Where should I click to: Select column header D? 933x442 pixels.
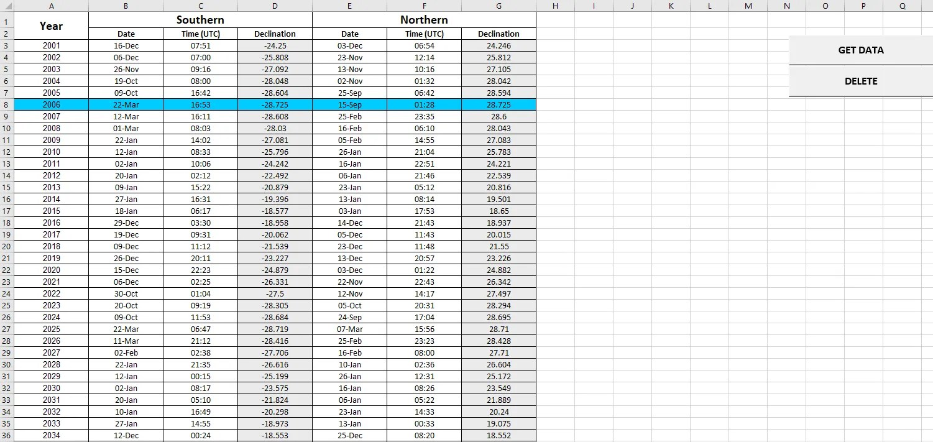(275, 6)
